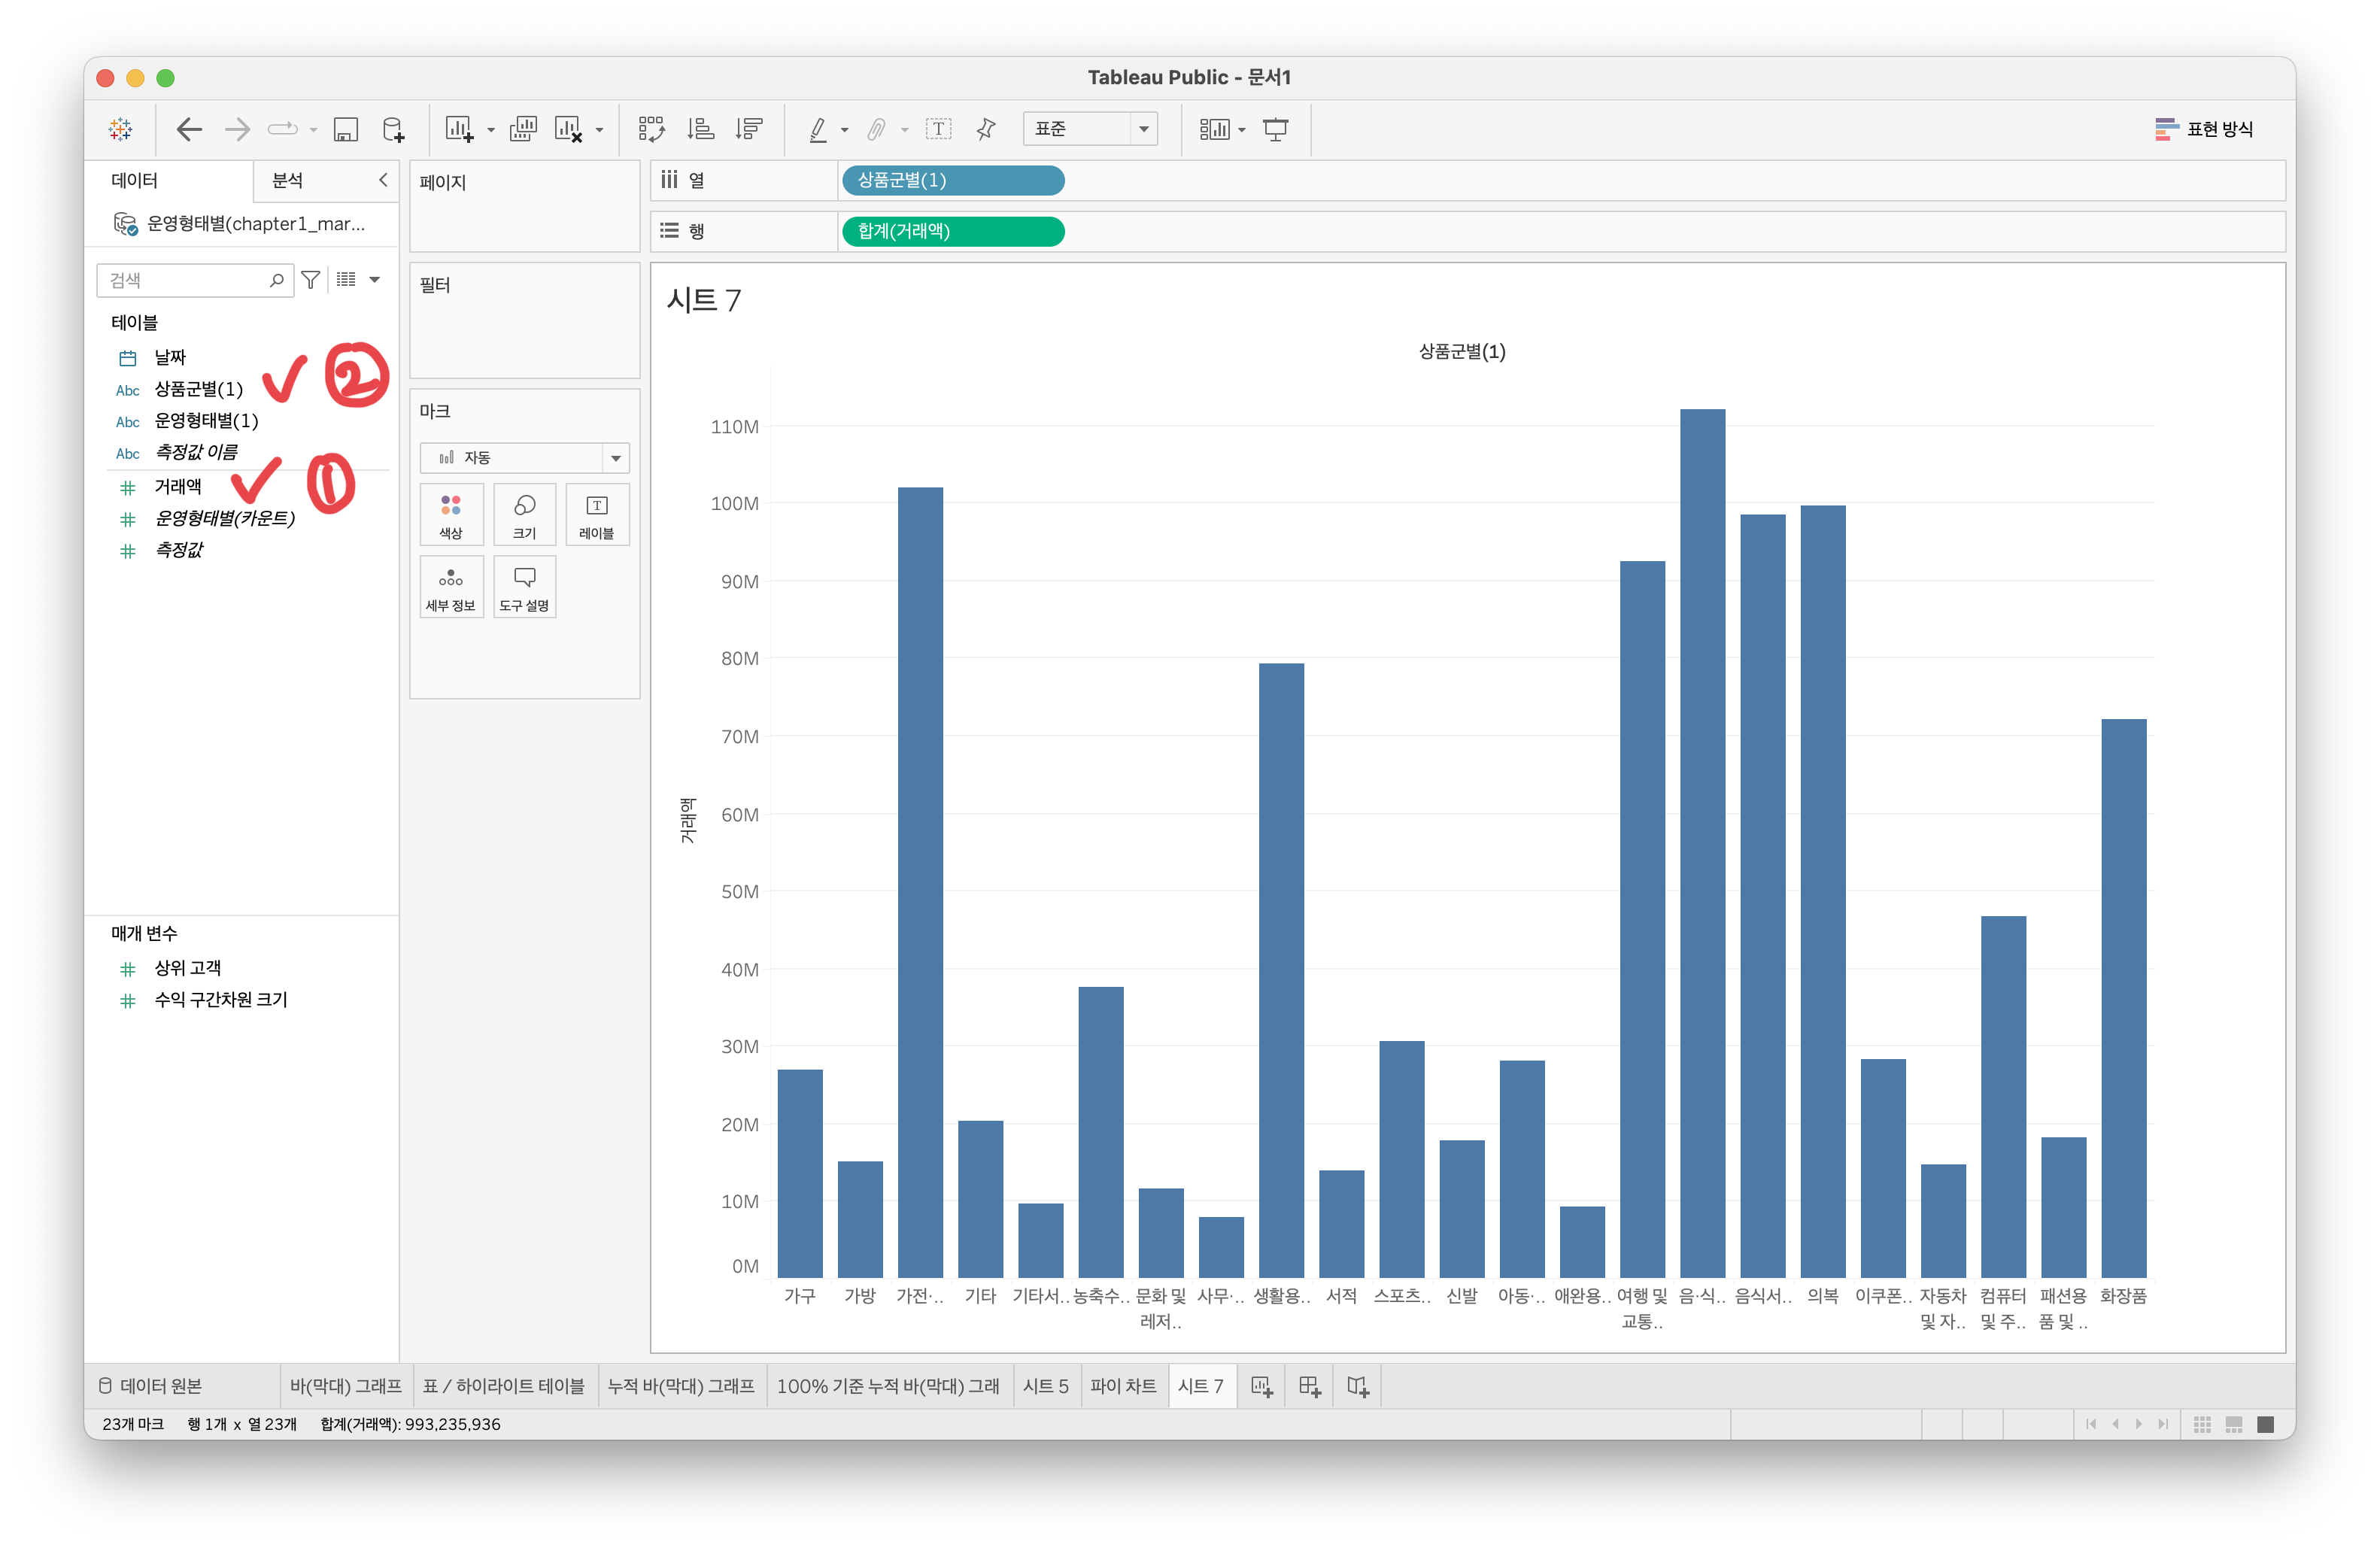Screen dimensions: 2380x1551
Task: Sort bars descending via toolbar icon
Action: pos(749,129)
